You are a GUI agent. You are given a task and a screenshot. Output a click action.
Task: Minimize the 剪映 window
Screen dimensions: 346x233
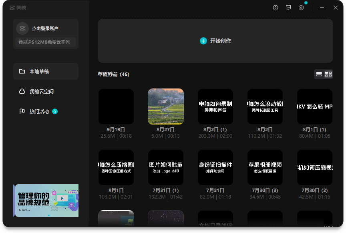tap(322, 8)
